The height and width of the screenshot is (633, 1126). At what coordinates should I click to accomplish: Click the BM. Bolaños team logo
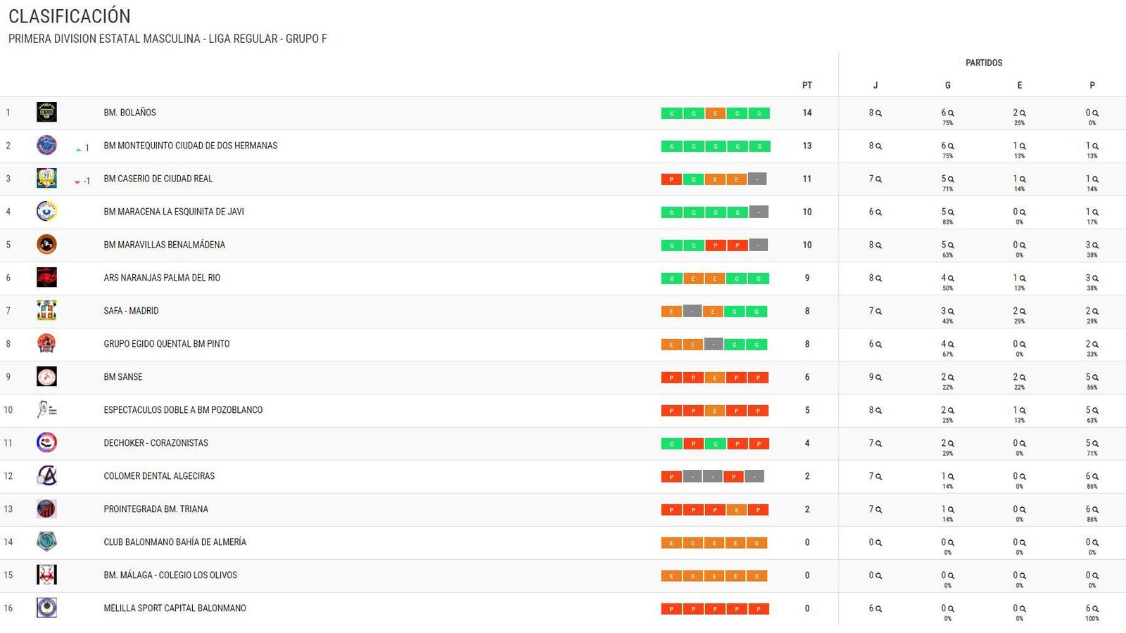click(46, 113)
